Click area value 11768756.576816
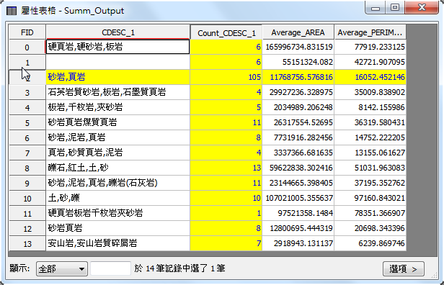The image size is (444, 285). 298,77
